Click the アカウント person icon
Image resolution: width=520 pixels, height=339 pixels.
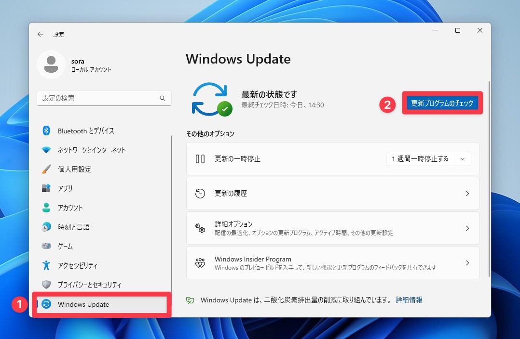(x=46, y=208)
